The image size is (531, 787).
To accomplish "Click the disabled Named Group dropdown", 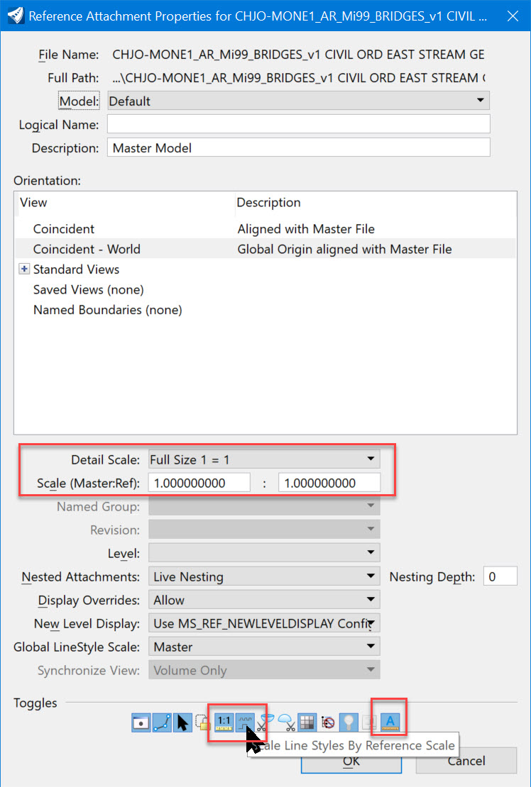I will pyautogui.click(x=264, y=506).
